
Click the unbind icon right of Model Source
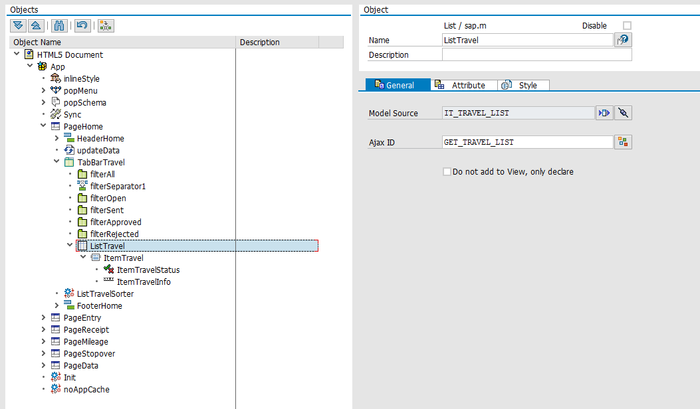(x=623, y=113)
